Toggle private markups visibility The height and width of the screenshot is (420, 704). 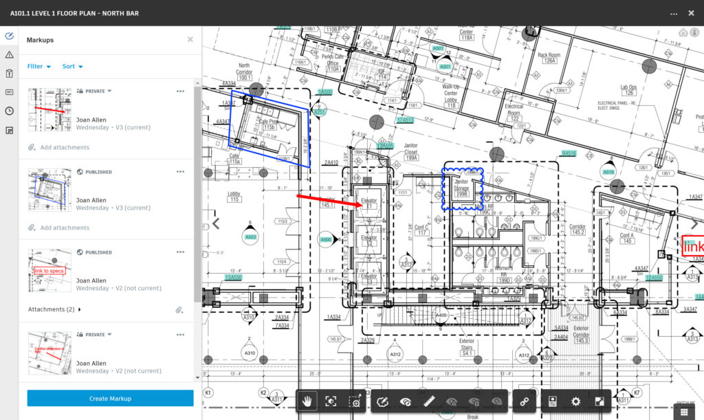point(474,401)
